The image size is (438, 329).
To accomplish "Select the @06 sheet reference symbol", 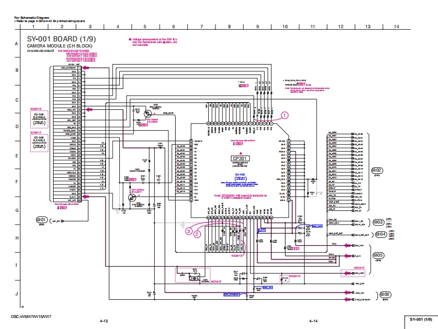I will (384, 295).
